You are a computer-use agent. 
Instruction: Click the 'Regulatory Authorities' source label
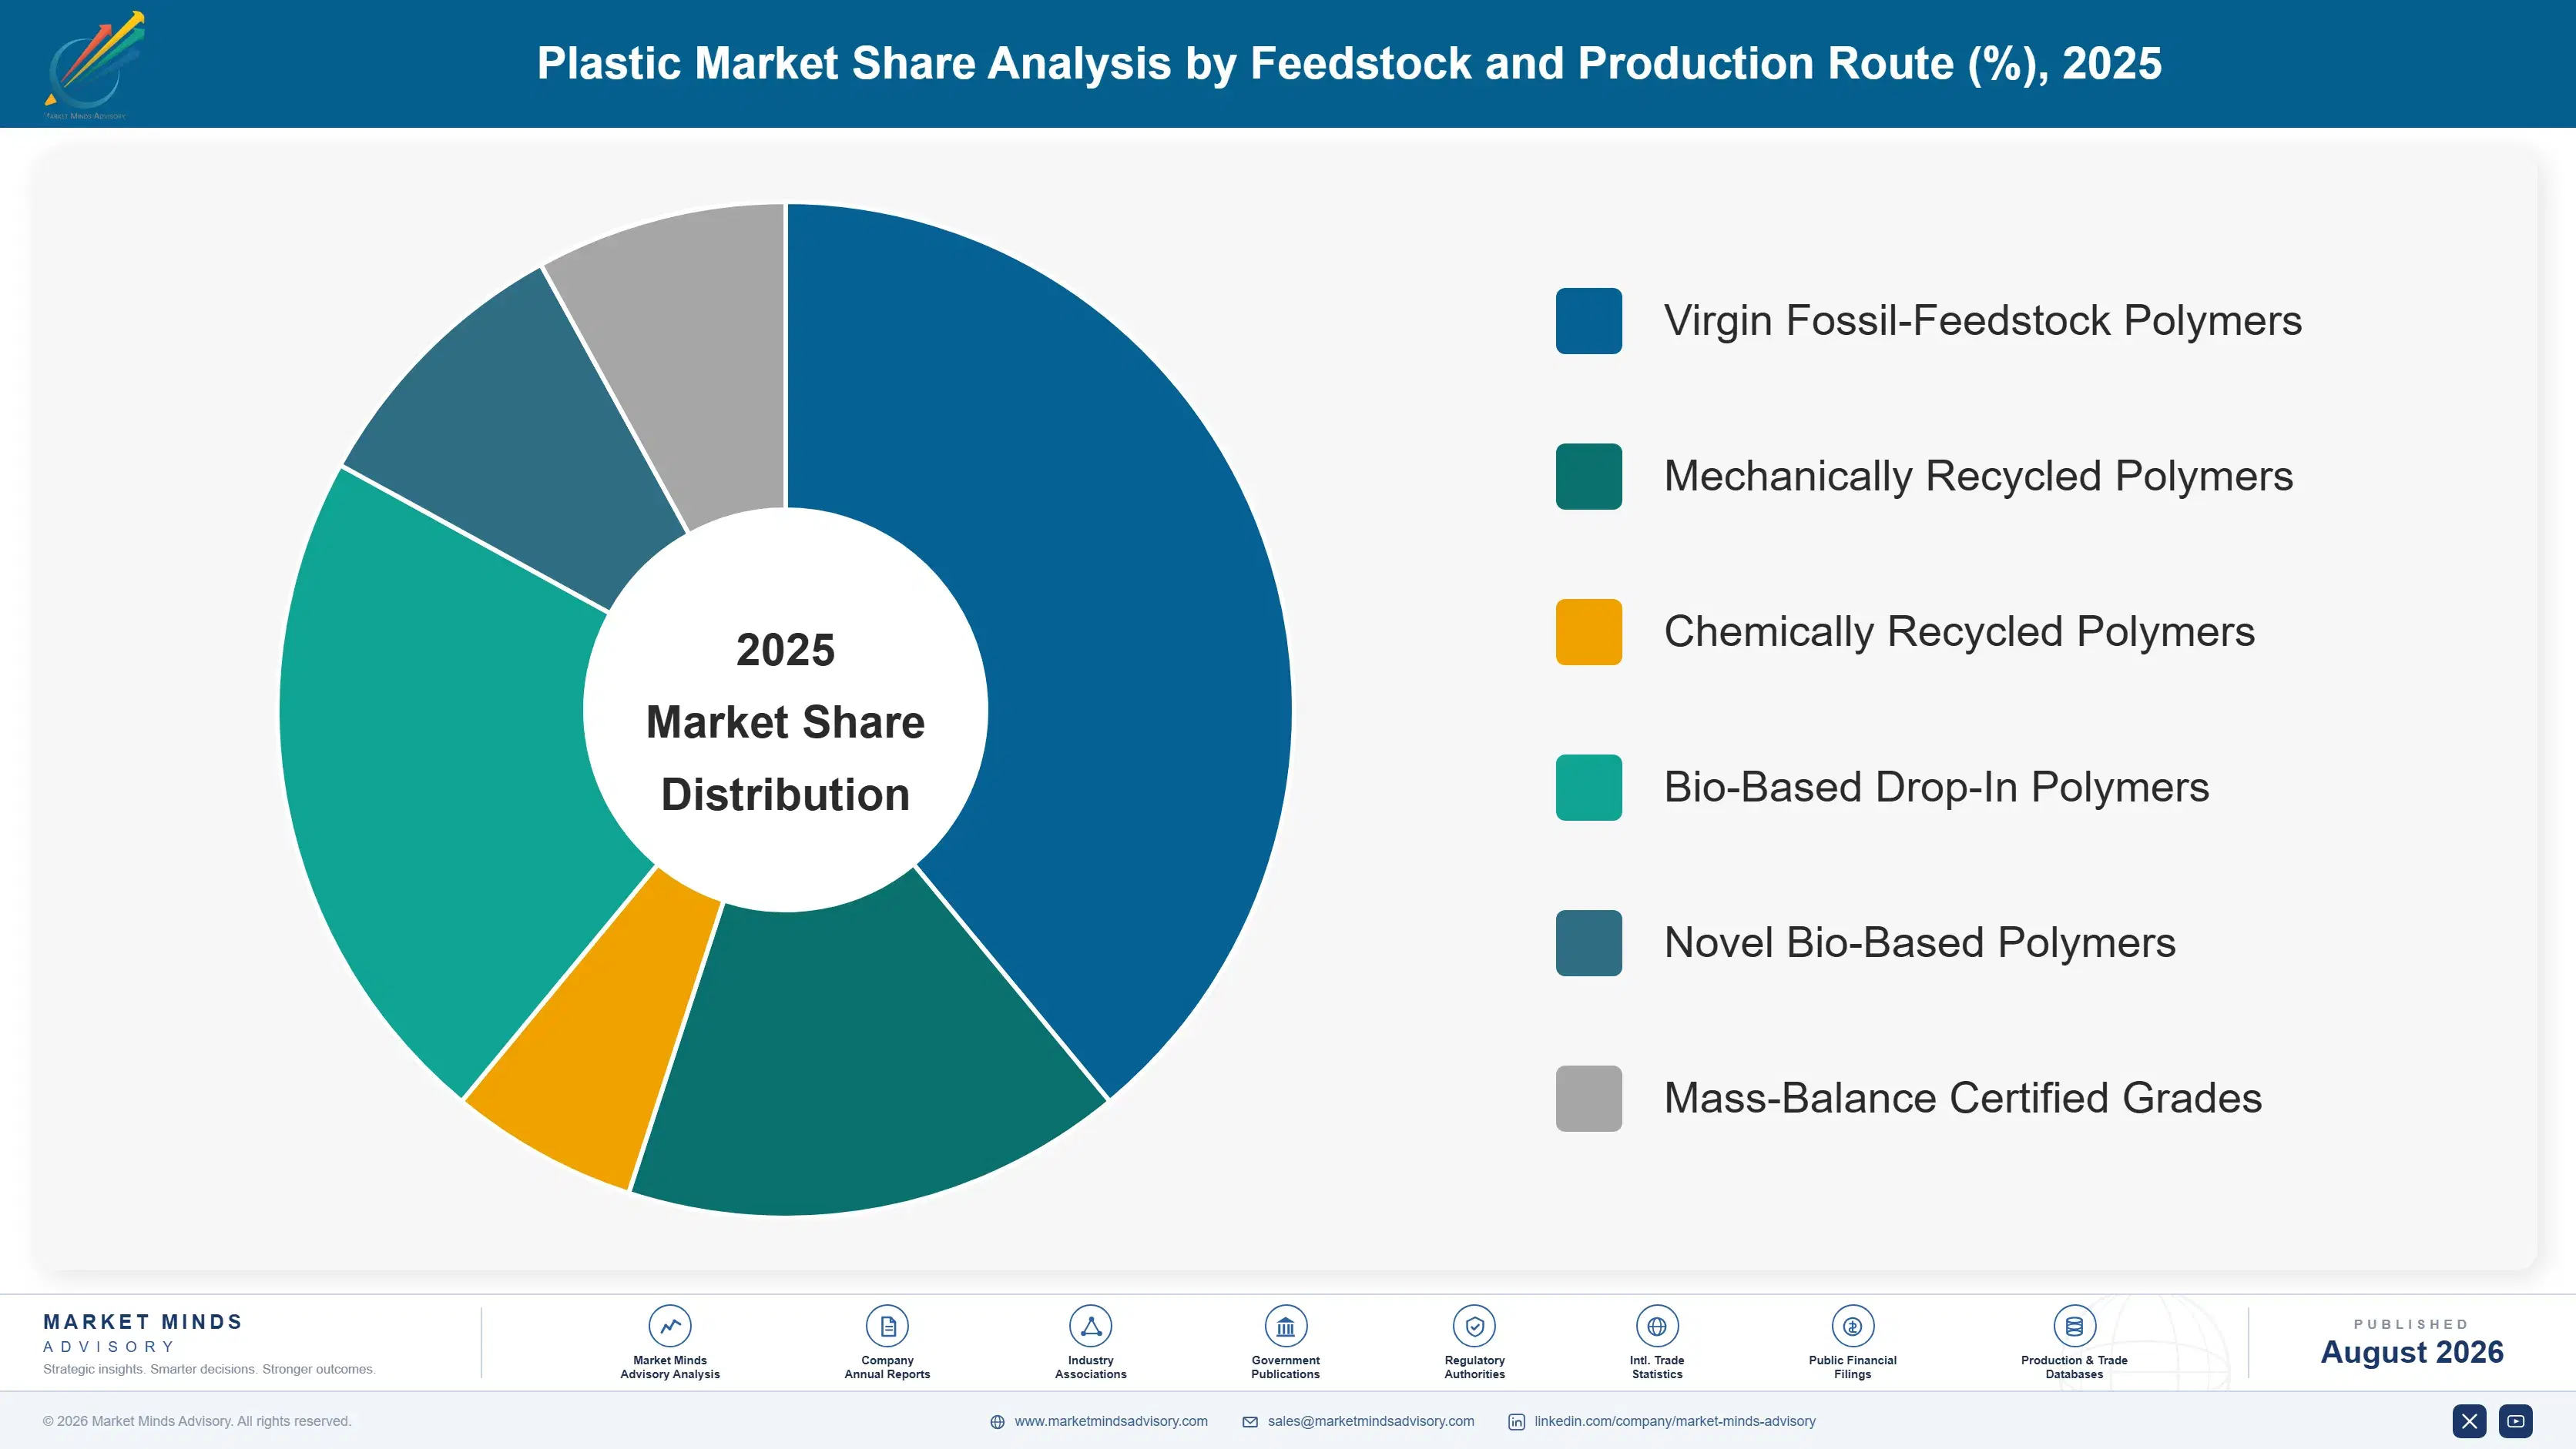(1474, 1367)
